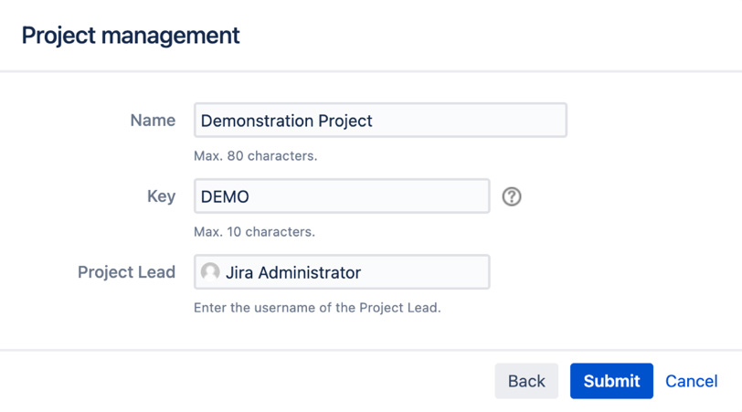
Task: Click the Enter the username hint text
Action: 317,308
